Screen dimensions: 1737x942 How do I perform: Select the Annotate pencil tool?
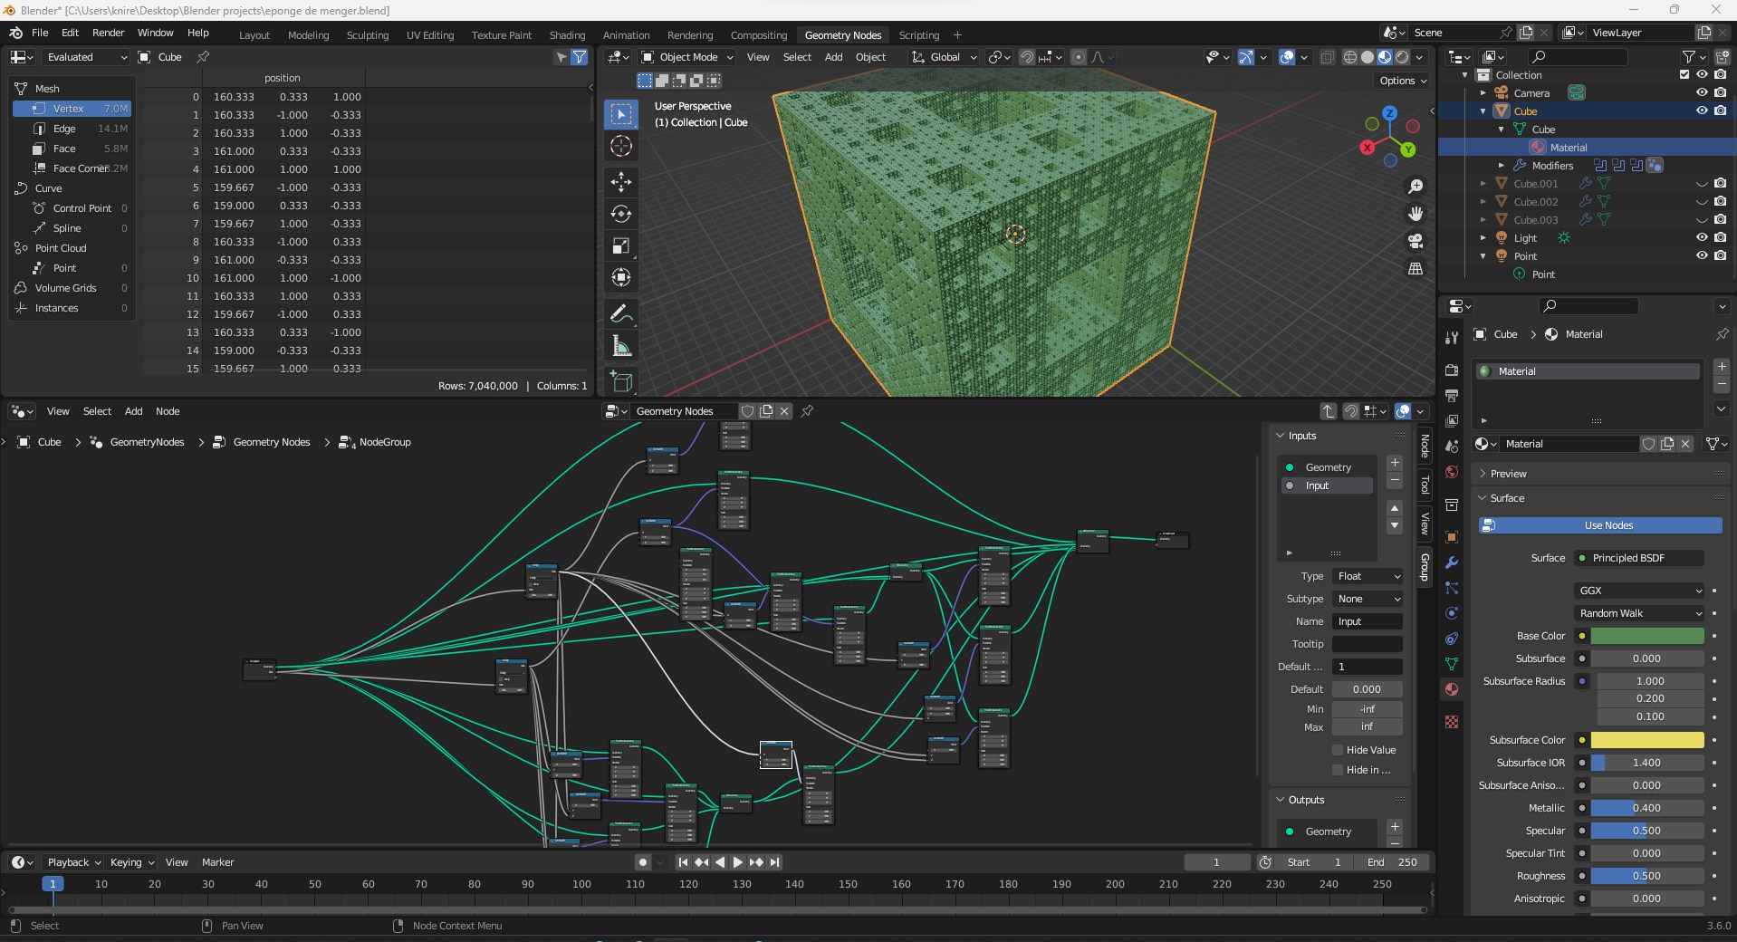pyautogui.click(x=620, y=314)
